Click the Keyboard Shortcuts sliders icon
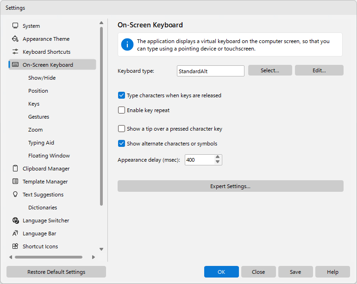 tap(15, 52)
